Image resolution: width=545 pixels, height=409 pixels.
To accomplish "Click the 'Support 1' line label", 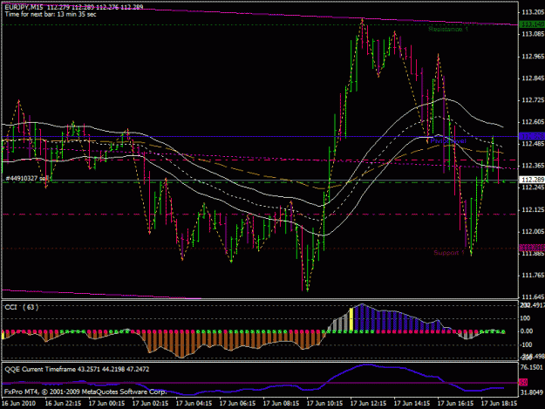I will click(x=449, y=253).
